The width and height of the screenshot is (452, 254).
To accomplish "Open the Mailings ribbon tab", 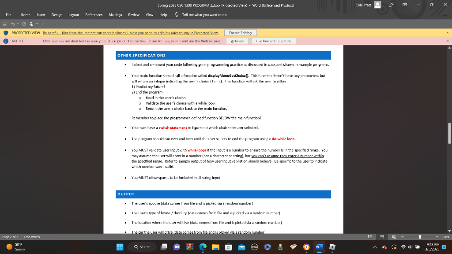I will (x=115, y=14).
